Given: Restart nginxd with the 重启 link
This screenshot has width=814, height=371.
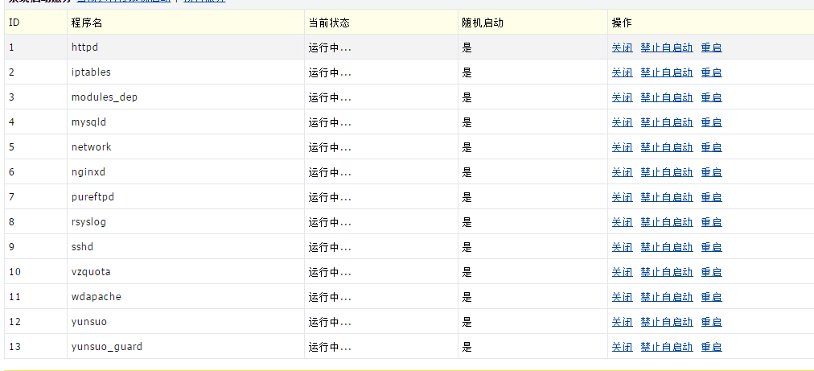Looking at the screenshot, I should tap(711, 172).
